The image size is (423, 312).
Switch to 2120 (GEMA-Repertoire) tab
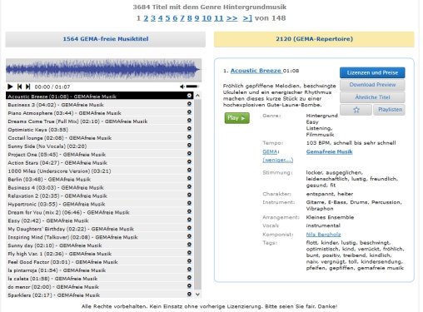(314, 39)
